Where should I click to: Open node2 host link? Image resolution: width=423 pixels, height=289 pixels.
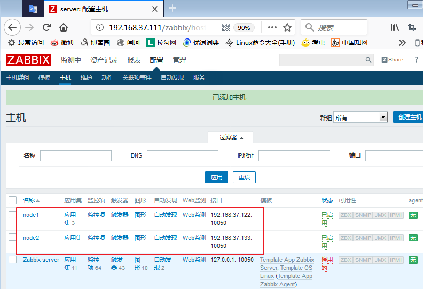coord(31,238)
